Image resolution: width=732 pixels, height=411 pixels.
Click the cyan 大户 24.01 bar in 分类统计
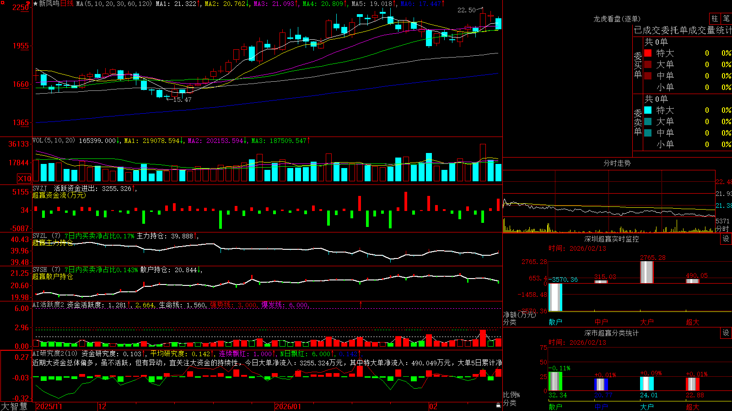(647, 384)
